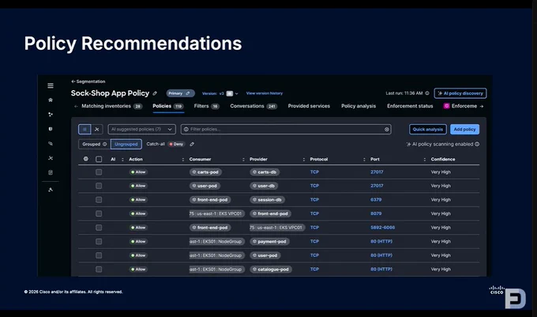
Task: Switch to the Policies tab
Action: [167, 106]
